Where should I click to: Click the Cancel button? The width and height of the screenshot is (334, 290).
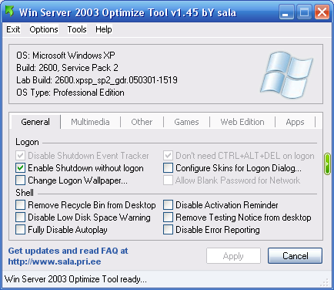(x=295, y=256)
